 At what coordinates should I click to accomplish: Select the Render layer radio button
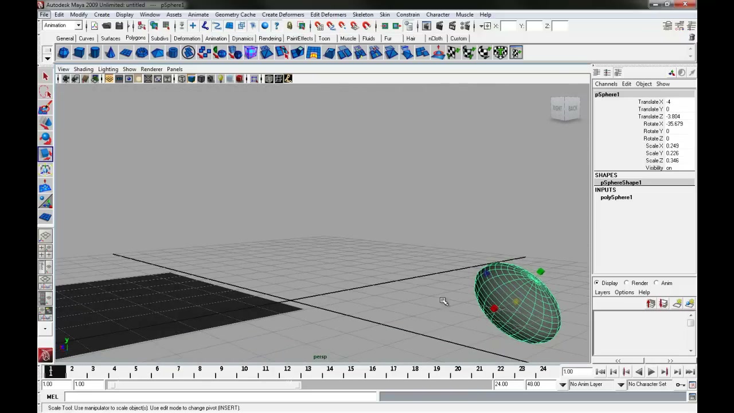[x=626, y=283]
